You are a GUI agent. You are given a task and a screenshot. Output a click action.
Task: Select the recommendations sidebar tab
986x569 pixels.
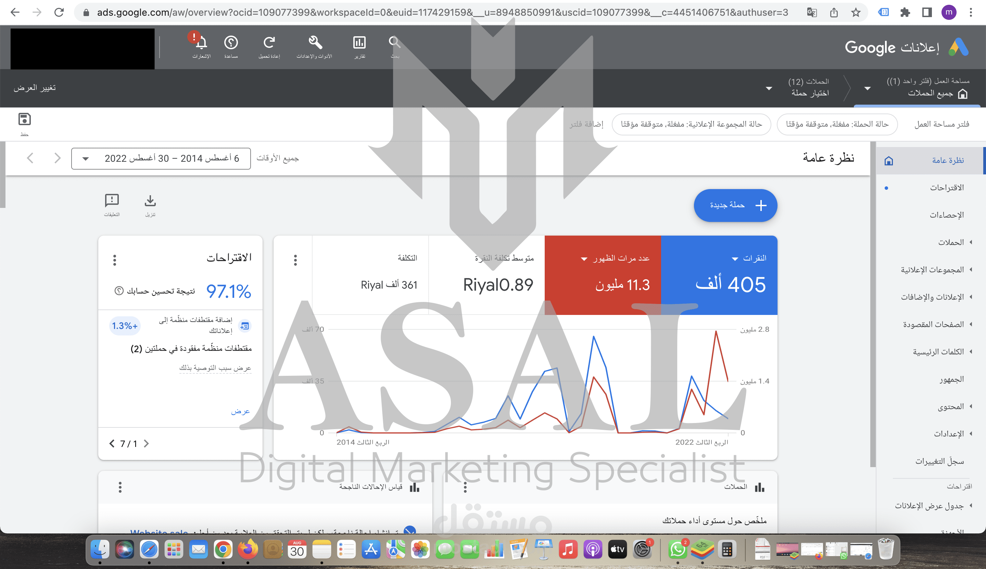click(x=947, y=188)
